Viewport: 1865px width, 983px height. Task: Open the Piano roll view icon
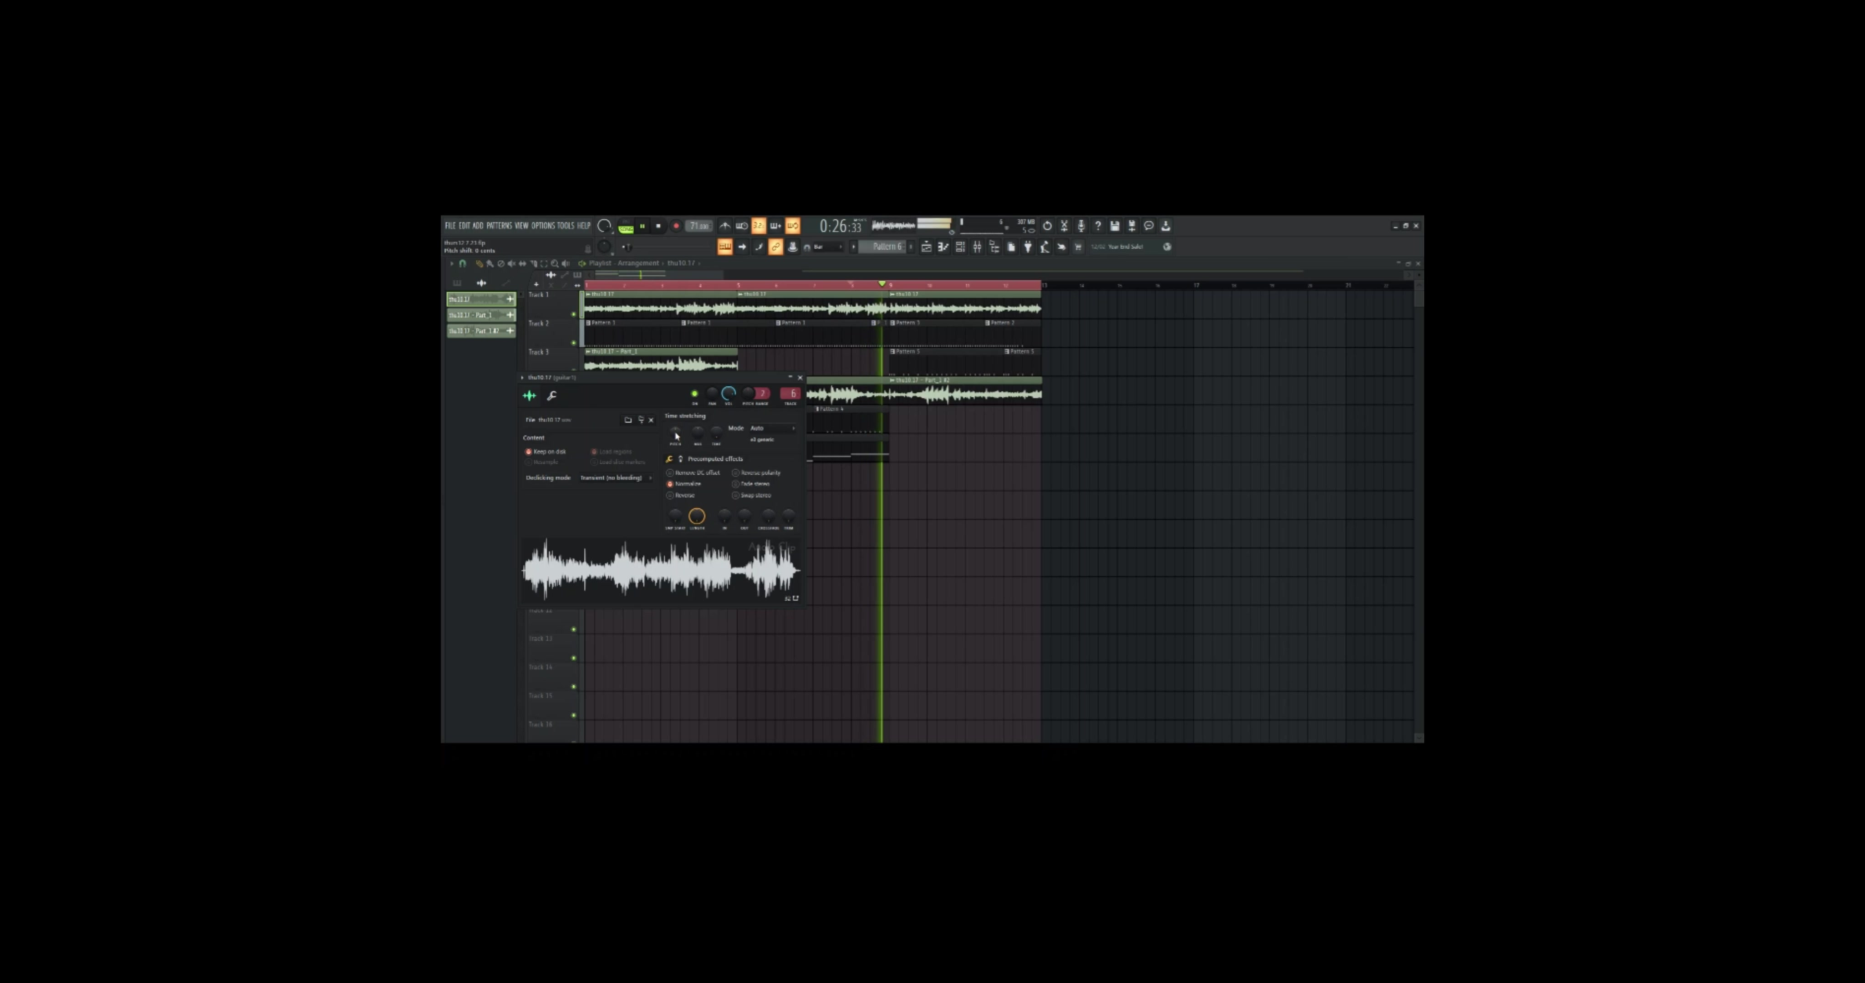(943, 247)
